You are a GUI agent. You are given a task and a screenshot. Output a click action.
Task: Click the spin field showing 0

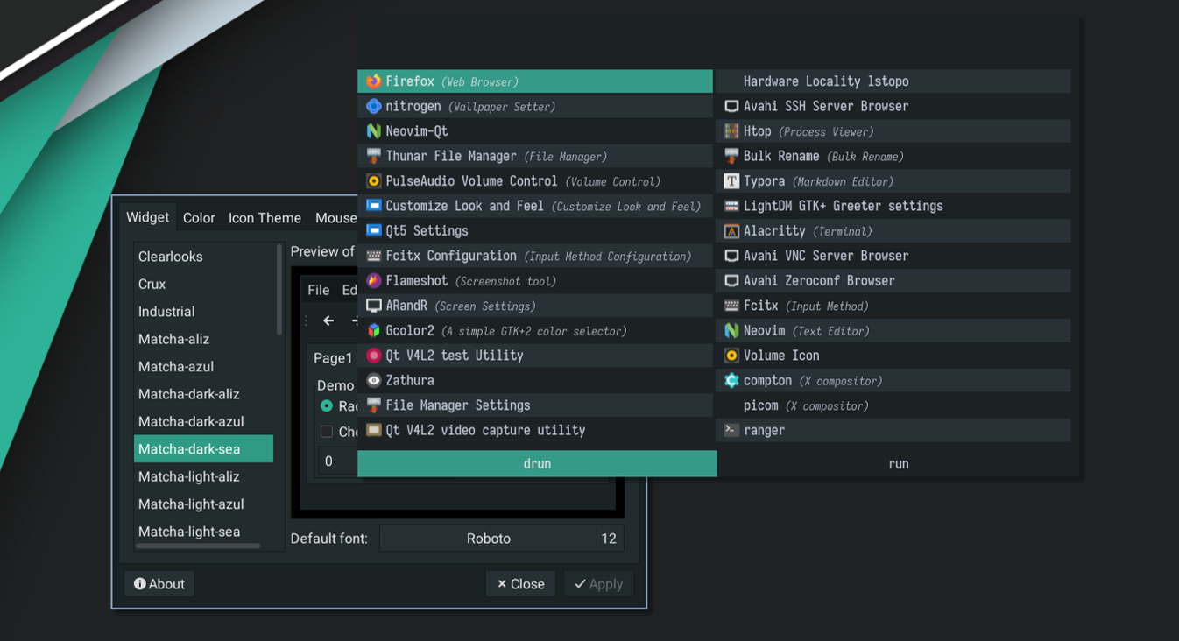[x=337, y=461]
